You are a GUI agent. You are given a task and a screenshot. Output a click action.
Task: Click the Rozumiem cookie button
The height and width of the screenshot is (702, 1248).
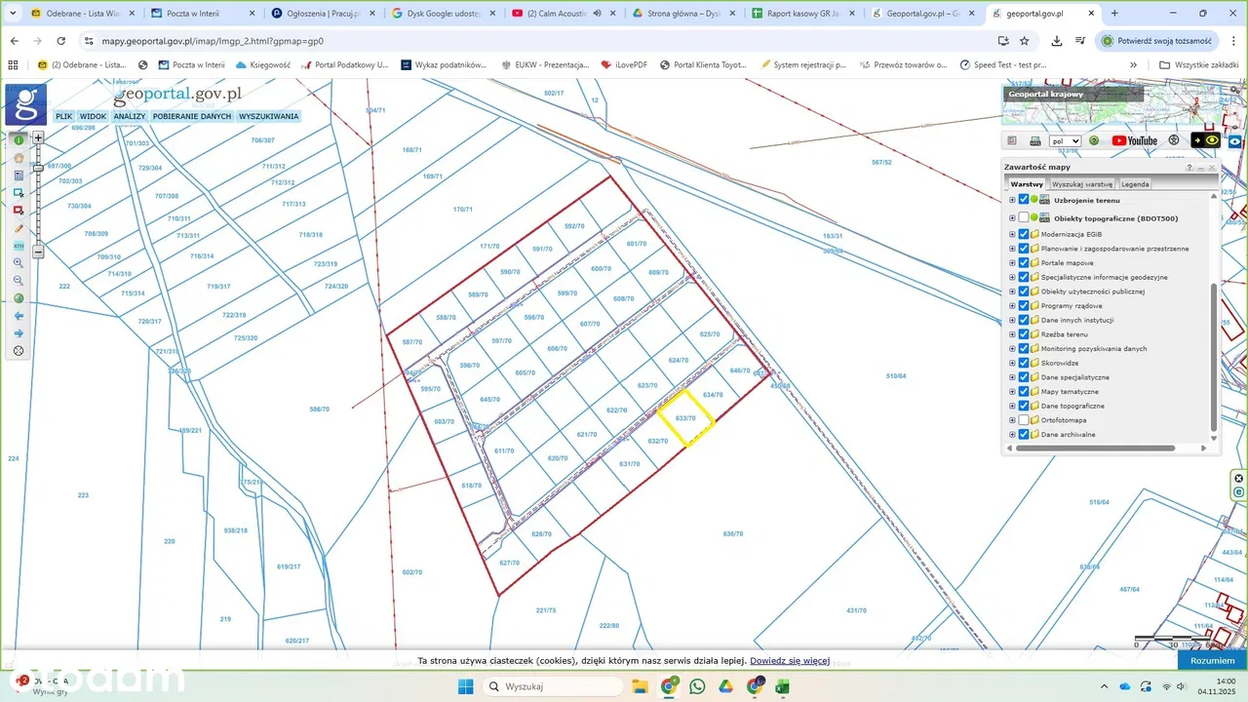(x=1212, y=661)
